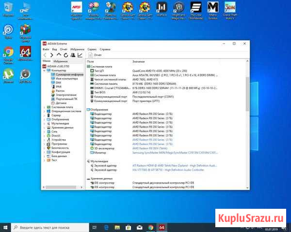Viewport: 291px width, 232px height.
Task: Refresh the AIDA64 page
Action: pyautogui.click(x=65, y=55)
